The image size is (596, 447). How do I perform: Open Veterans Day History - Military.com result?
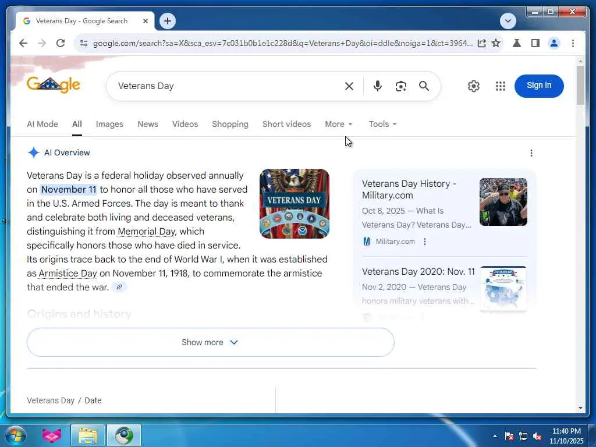409,189
